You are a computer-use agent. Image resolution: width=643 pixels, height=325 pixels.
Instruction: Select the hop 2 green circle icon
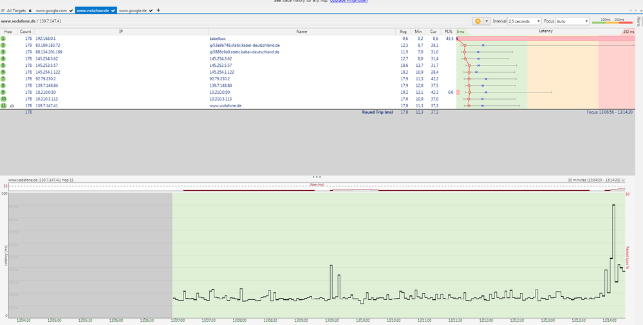coord(3,45)
